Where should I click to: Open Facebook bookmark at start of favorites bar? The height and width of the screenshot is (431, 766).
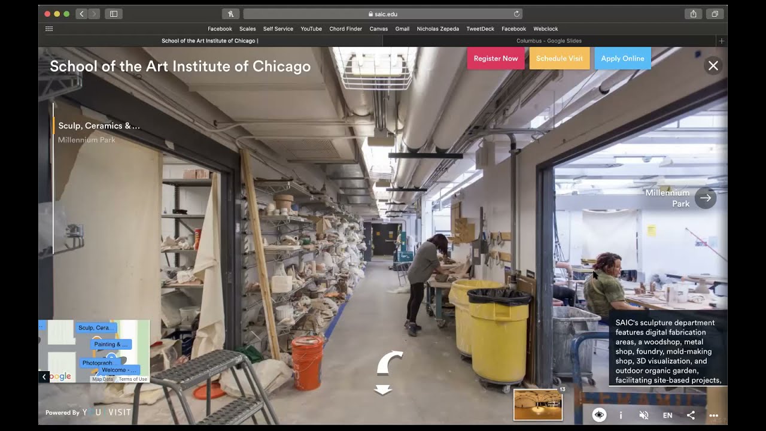click(x=220, y=29)
